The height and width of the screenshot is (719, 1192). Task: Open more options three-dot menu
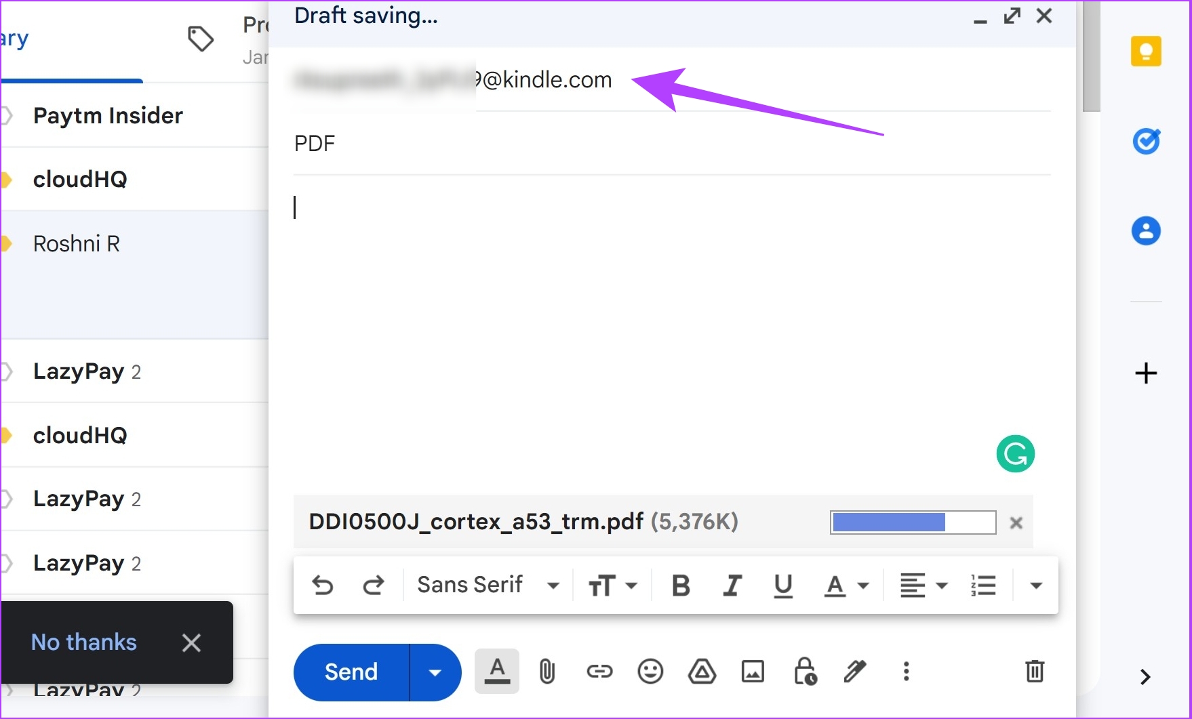pos(906,672)
